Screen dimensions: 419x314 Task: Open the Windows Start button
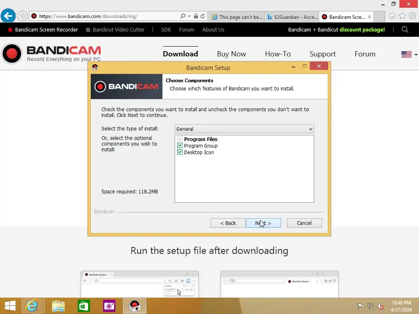pyautogui.click(x=10, y=306)
